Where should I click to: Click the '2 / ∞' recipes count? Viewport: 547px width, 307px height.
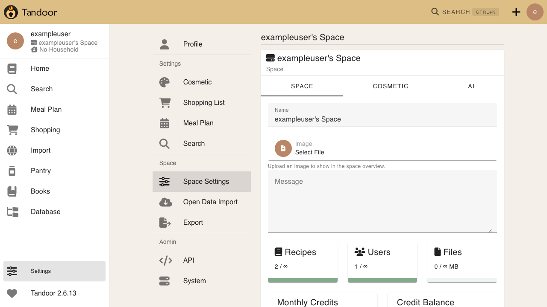[x=281, y=266]
